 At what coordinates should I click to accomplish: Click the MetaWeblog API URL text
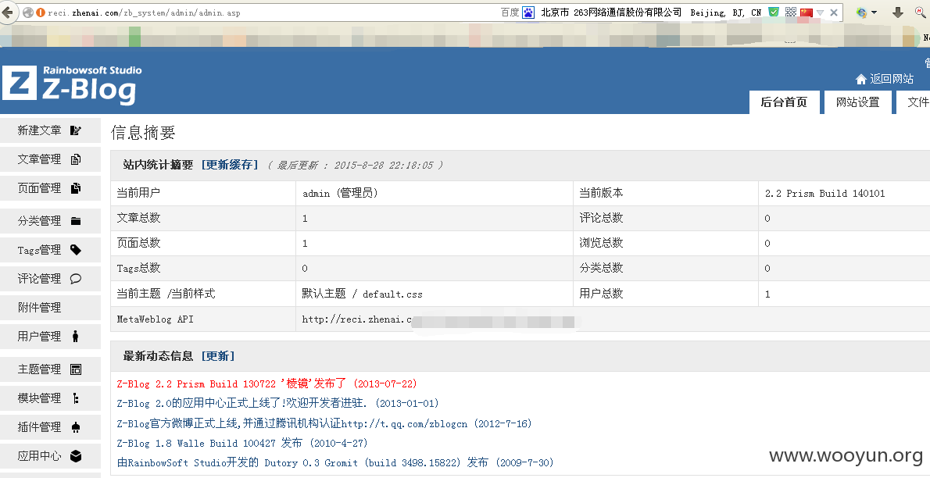pos(356,319)
